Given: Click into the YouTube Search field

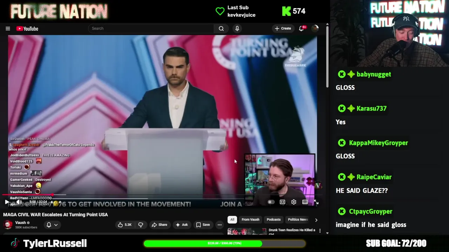Looking at the screenshot, I should [151, 29].
